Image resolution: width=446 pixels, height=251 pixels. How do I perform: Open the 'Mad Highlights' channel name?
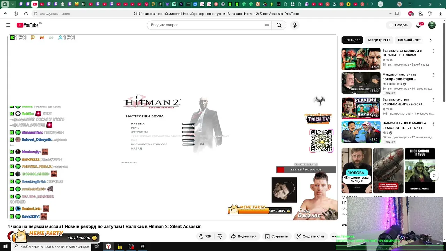click(x=392, y=84)
